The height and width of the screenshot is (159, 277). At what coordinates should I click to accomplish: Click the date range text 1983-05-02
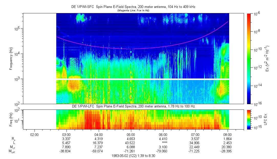[x=133, y=156]
